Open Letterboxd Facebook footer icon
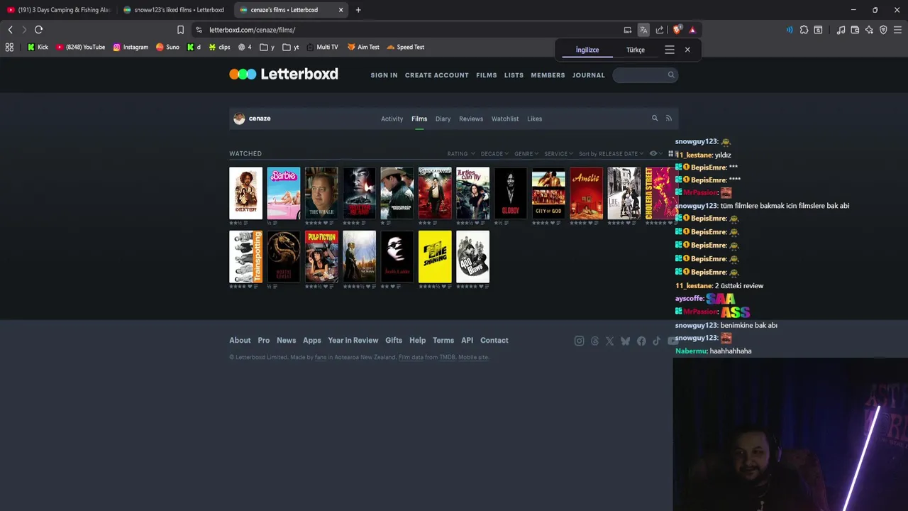Image resolution: width=908 pixels, height=511 pixels. 641,341
